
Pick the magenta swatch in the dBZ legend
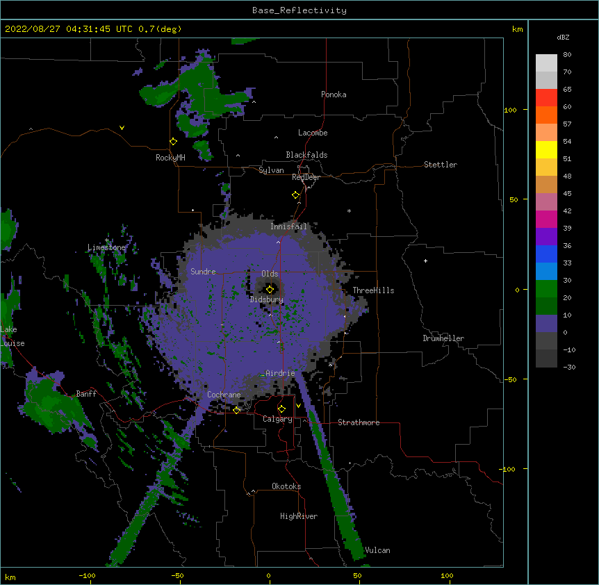(546, 219)
